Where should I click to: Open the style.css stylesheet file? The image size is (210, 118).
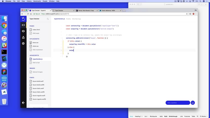[x=36, y=46]
